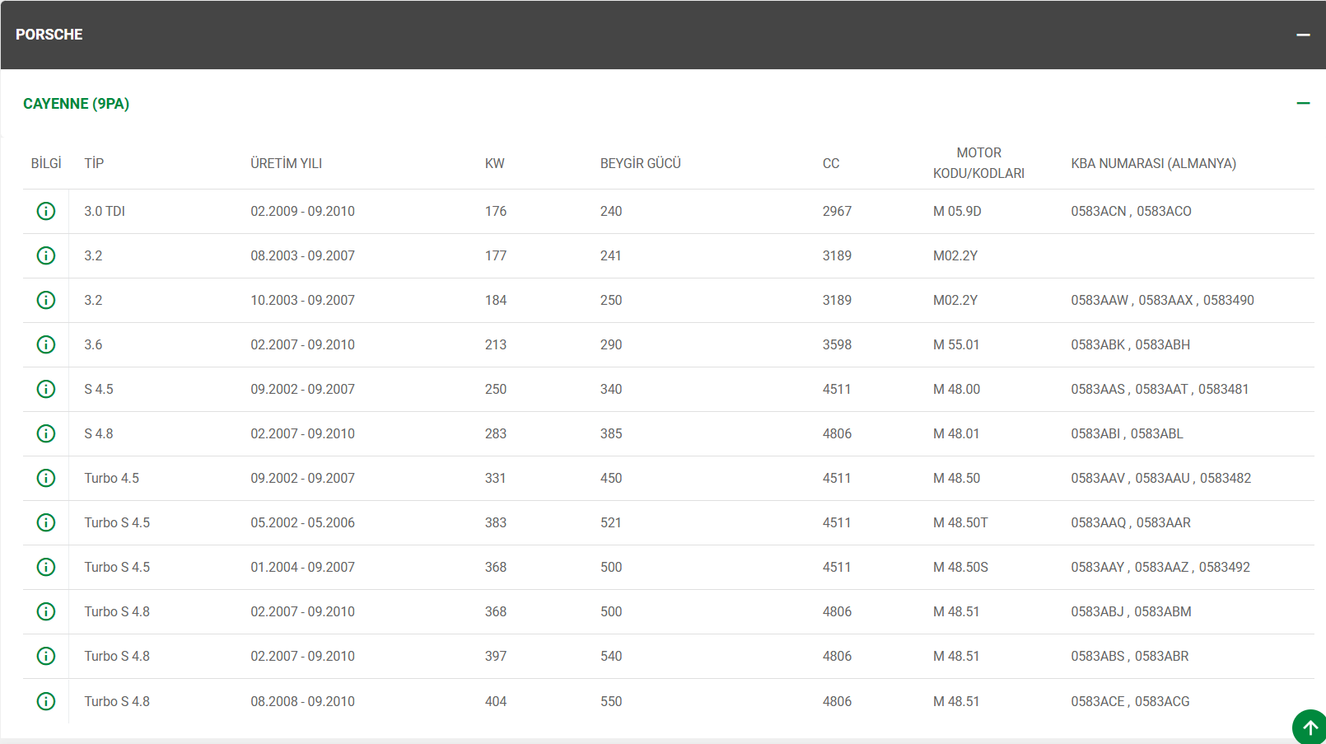
Task: Open info for the 3.6 model row
Action: (x=46, y=345)
